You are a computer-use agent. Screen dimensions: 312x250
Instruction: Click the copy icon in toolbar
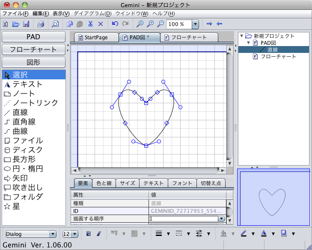click(x=70, y=24)
